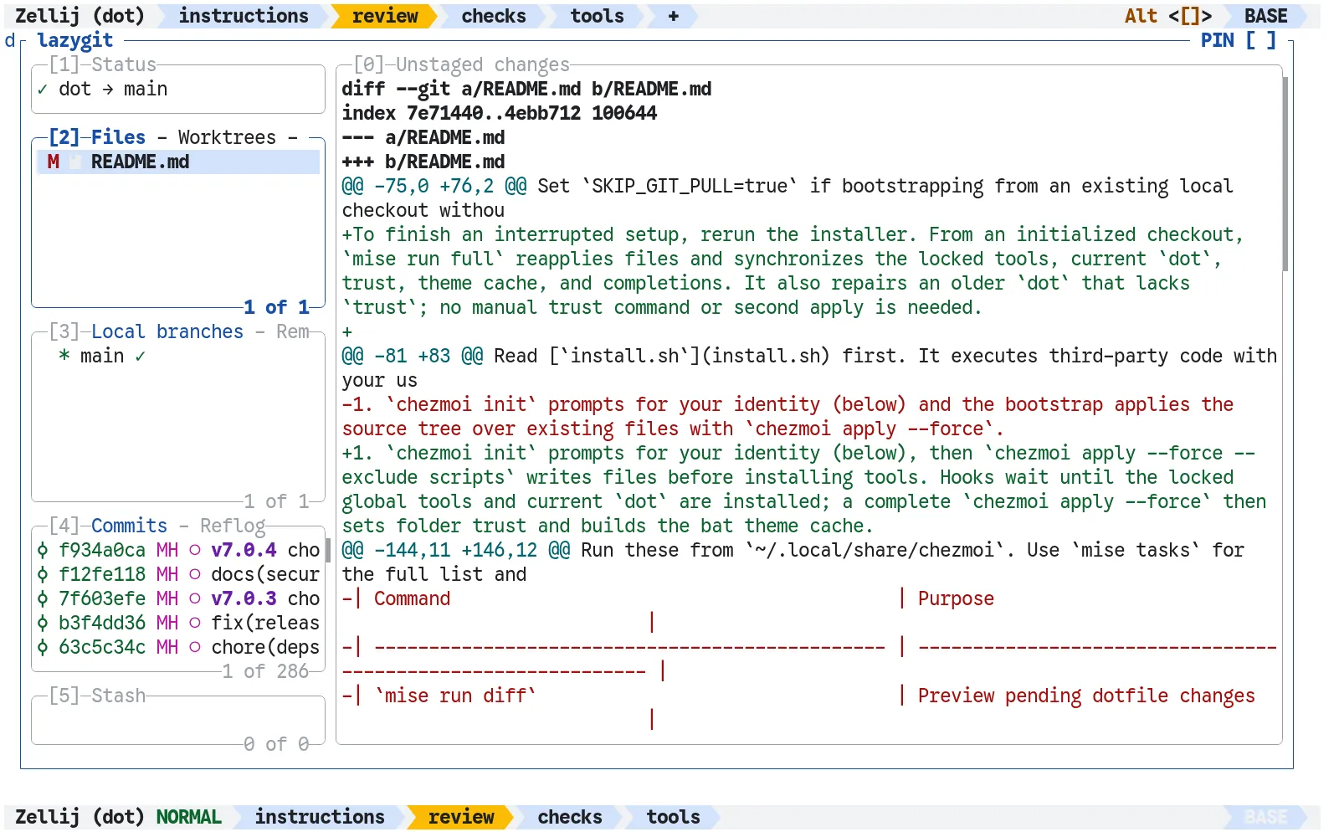Select tools tab in bottom bar
The height and width of the screenshot is (837, 1339).
coord(673,817)
